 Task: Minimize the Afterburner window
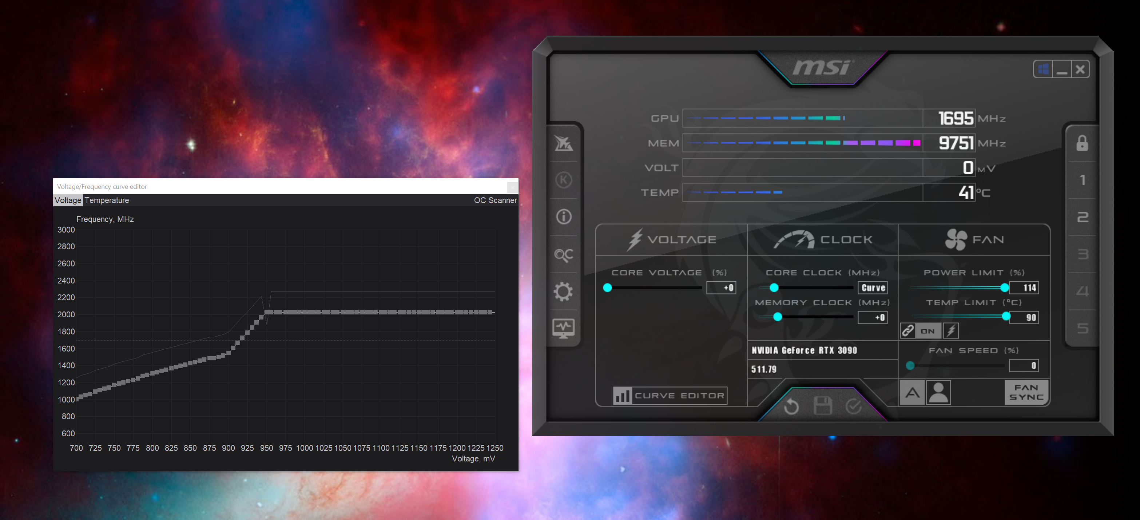pos(1062,69)
